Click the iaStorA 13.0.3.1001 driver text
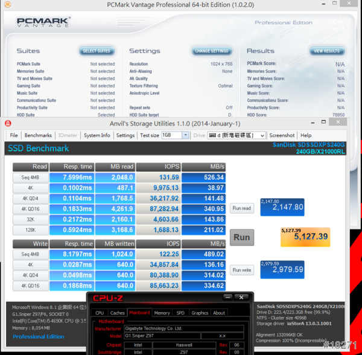The width and height of the screenshot is (362, 355). pos(309,324)
